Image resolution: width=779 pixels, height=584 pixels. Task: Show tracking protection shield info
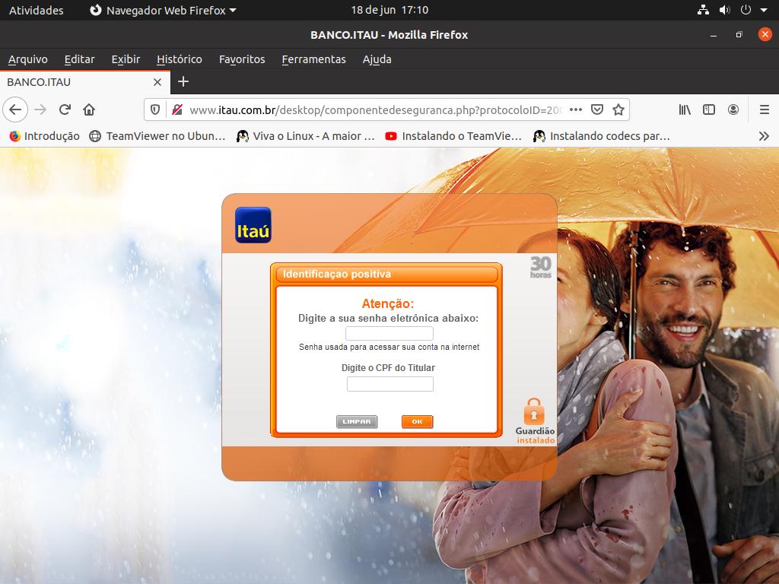[x=155, y=109]
